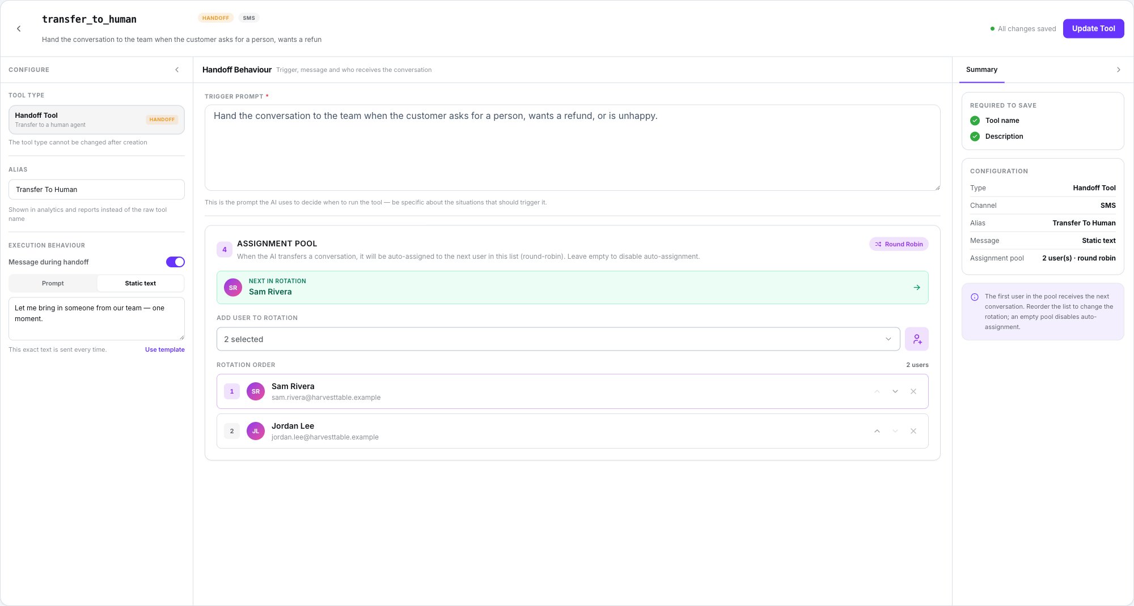Click the Use template link
Viewport: 1134px width, 606px height.
pos(165,349)
